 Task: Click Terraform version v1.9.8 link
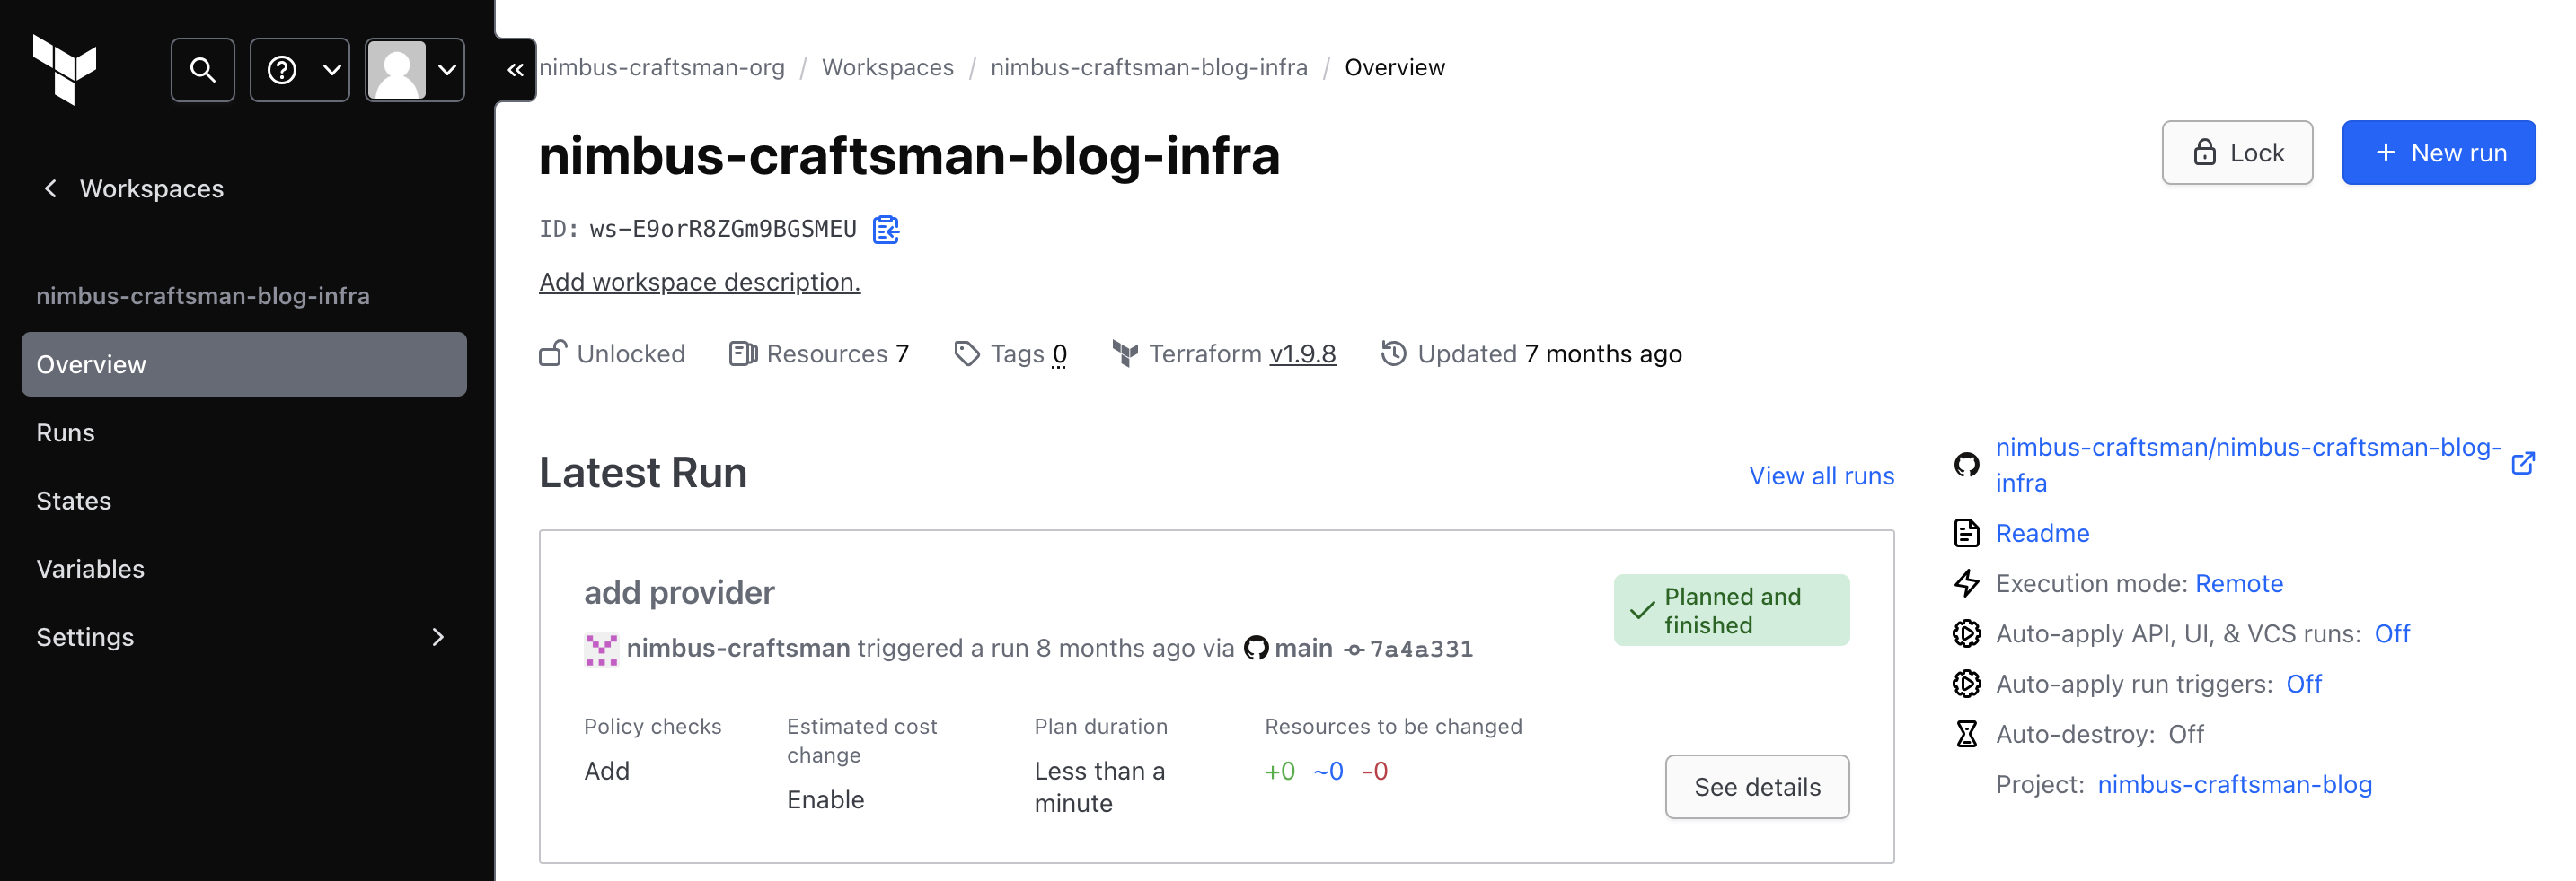pos(1303,354)
